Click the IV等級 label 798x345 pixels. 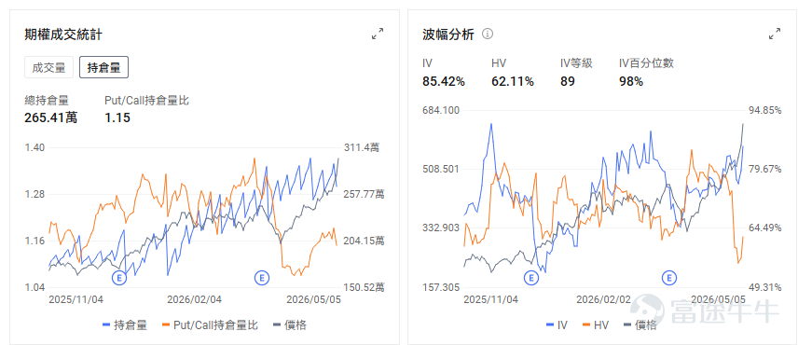(577, 63)
